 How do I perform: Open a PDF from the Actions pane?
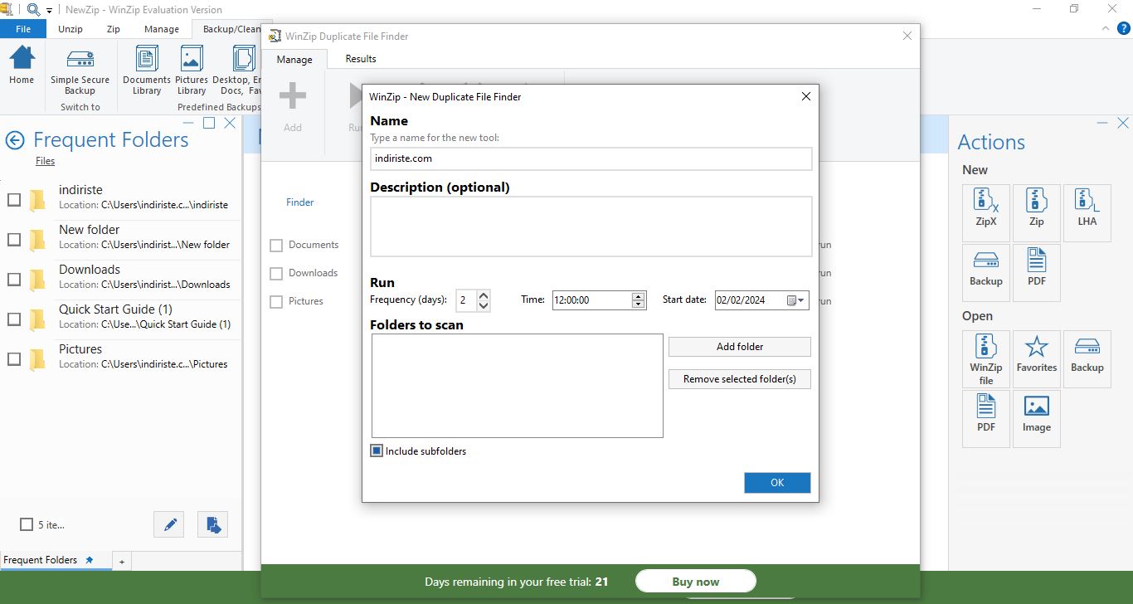click(986, 419)
